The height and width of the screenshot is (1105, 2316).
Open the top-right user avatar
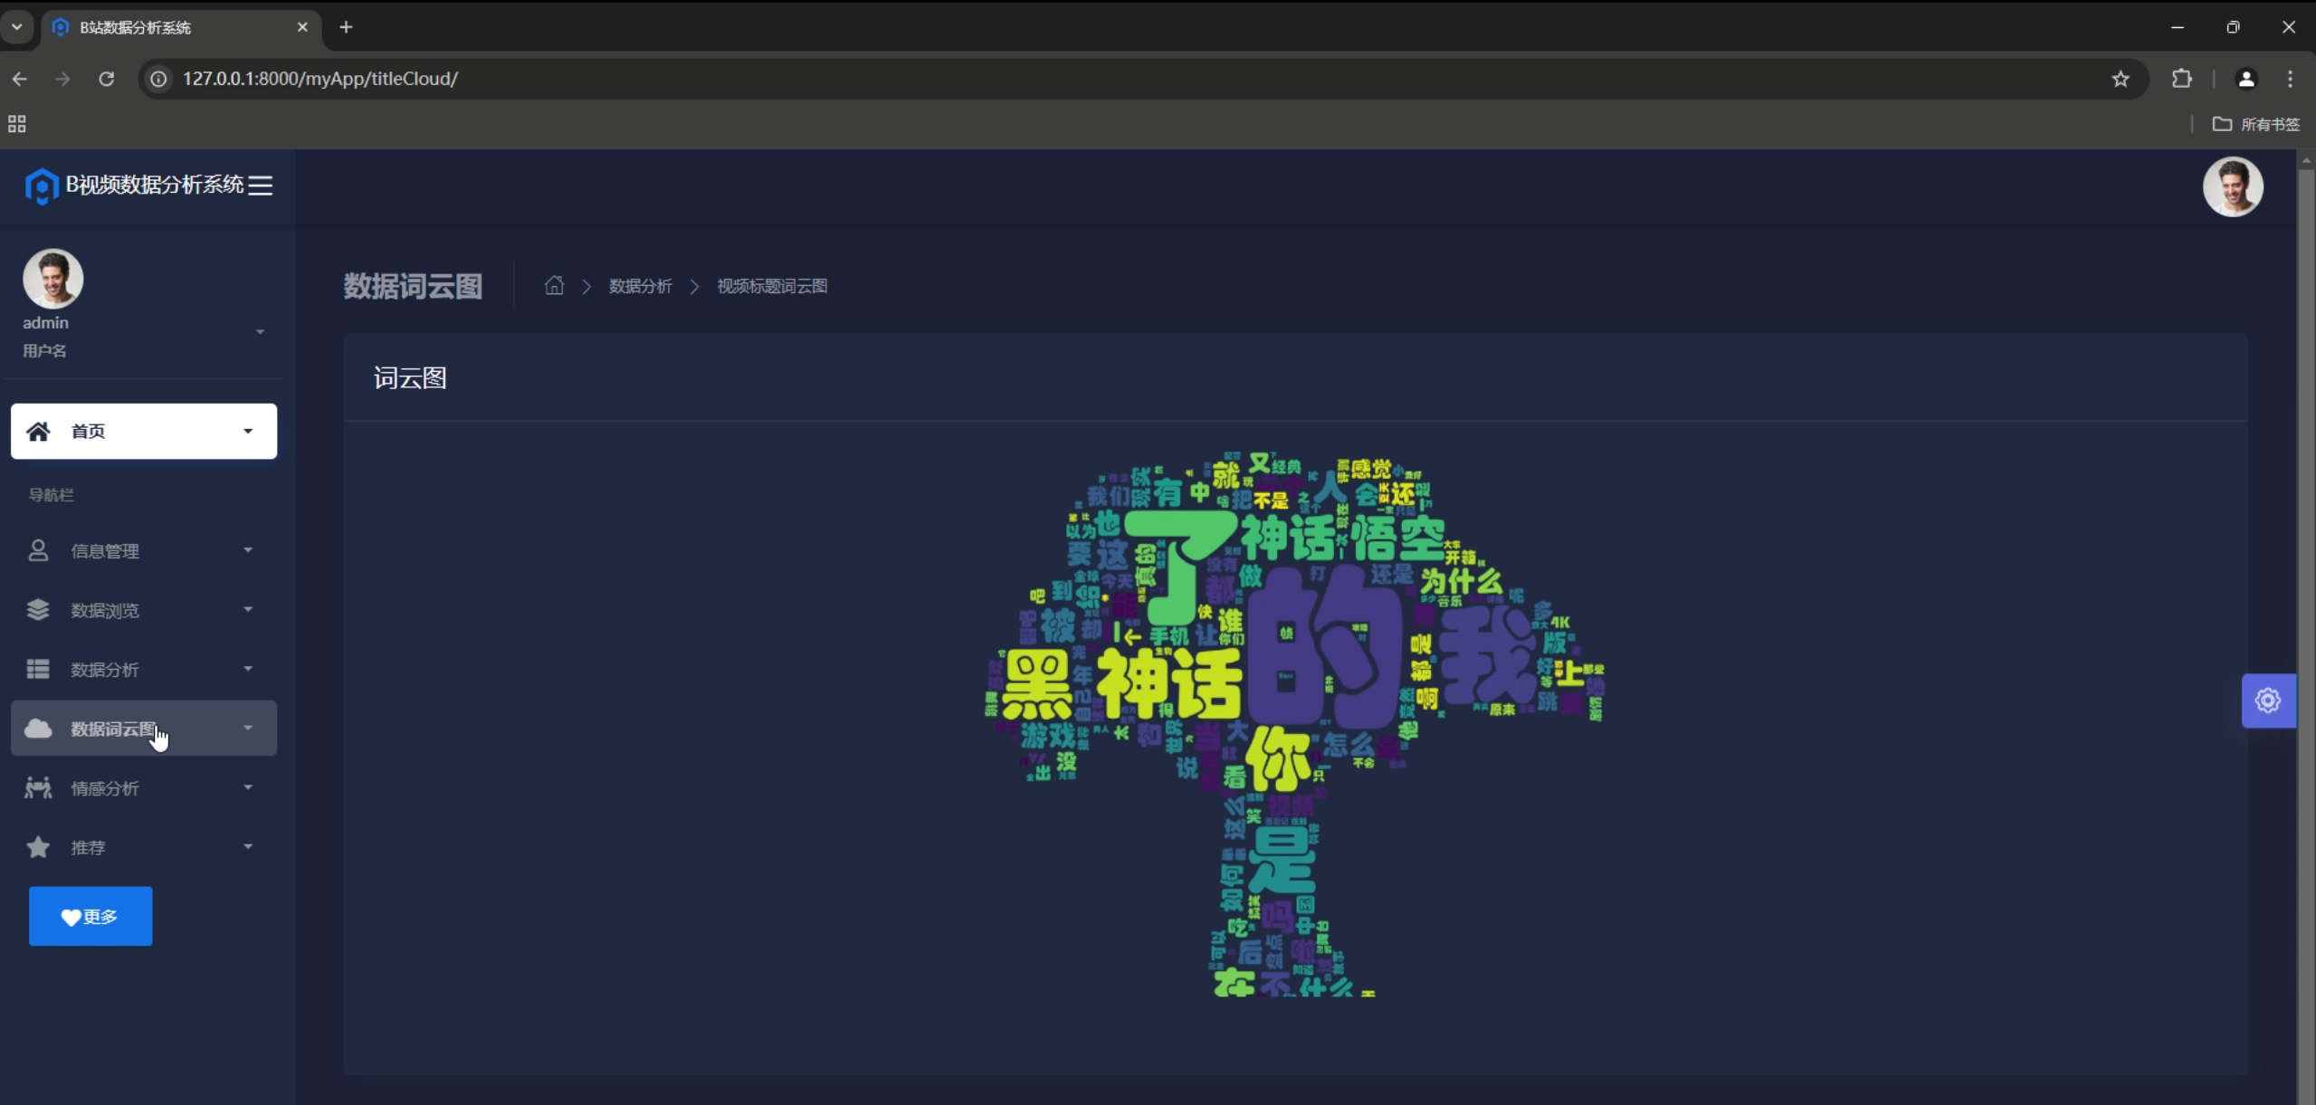(x=2233, y=186)
